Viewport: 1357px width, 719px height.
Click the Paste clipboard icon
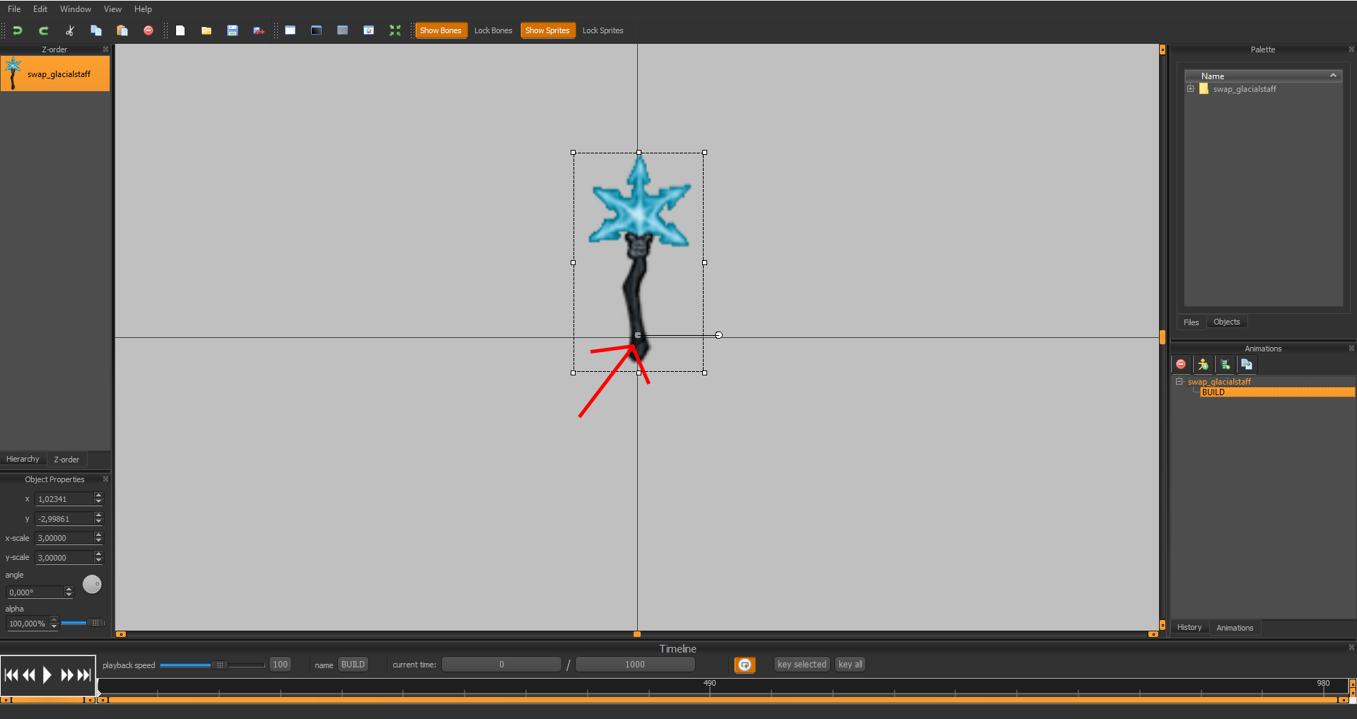pos(122,30)
